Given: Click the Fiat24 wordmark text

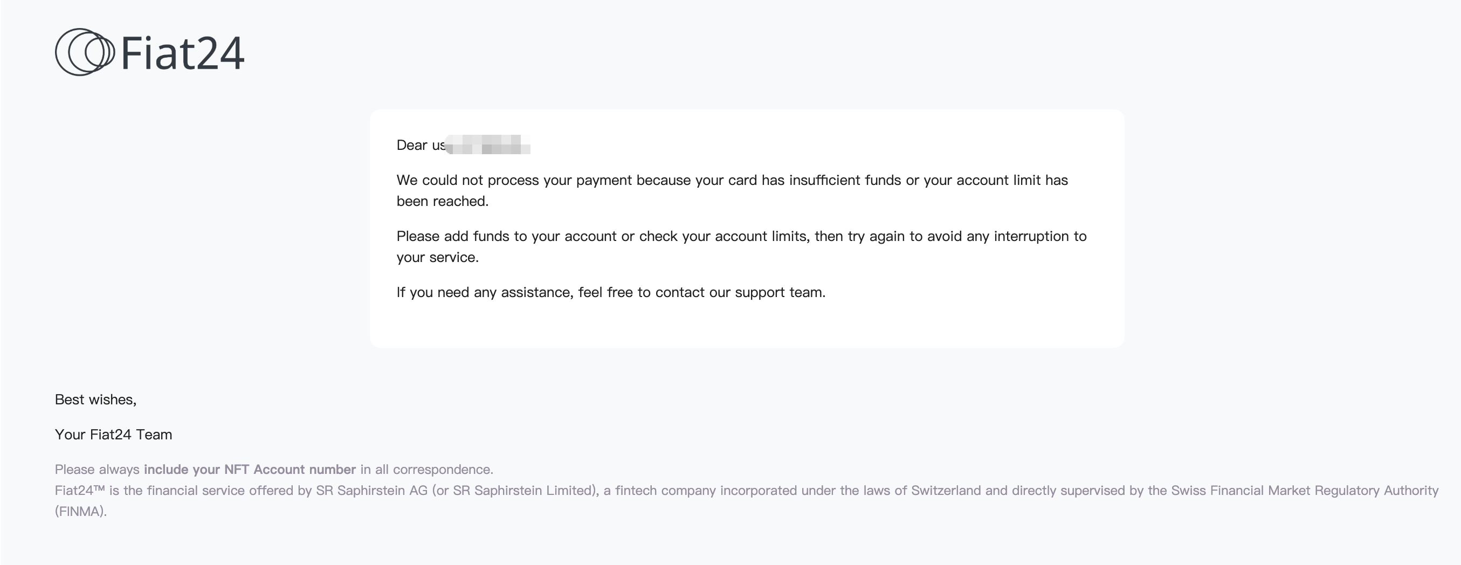Looking at the screenshot, I should point(182,53).
